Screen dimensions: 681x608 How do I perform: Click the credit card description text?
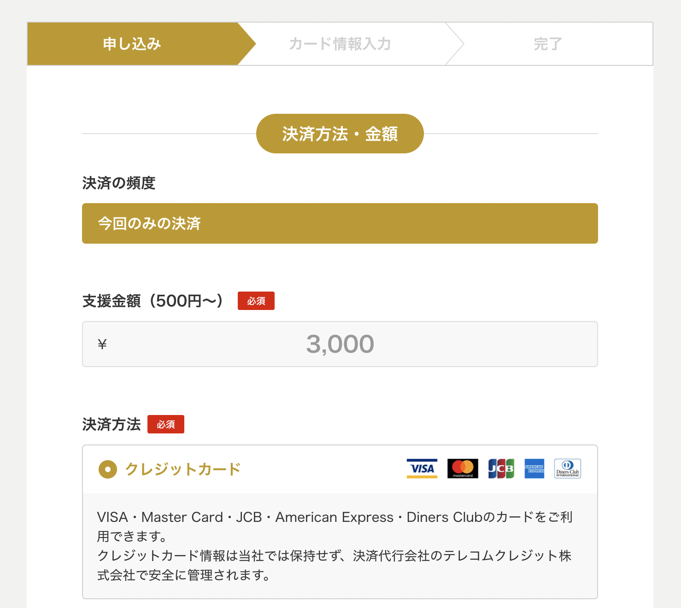(x=335, y=546)
